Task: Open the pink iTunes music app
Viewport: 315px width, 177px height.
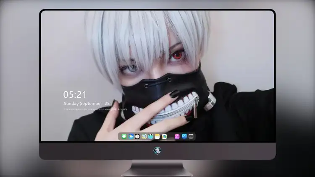Action: click(x=177, y=136)
